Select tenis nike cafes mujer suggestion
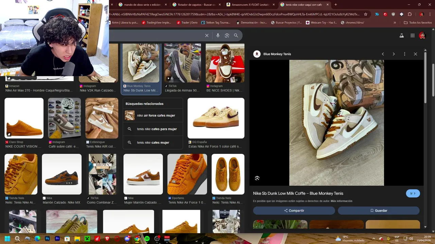This screenshot has height=244, width=435. coord(153,143)
